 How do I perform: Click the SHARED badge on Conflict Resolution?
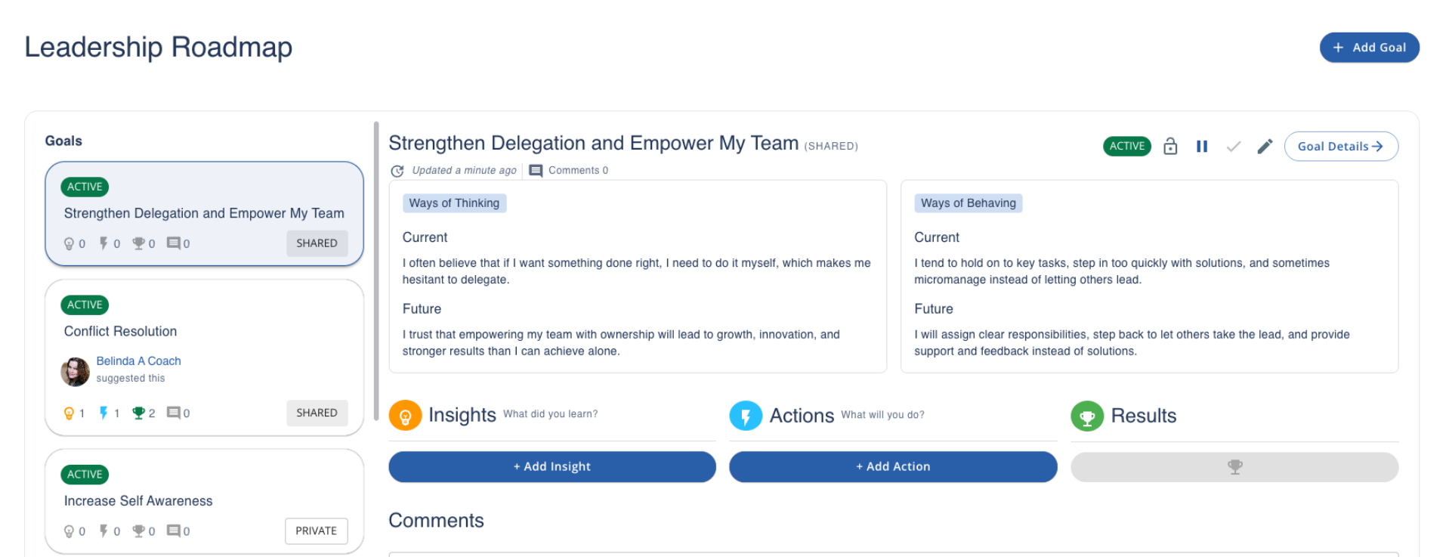pos(317,413)
